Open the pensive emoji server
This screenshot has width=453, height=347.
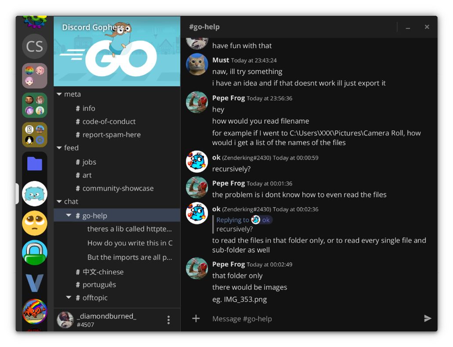point(34,223)
